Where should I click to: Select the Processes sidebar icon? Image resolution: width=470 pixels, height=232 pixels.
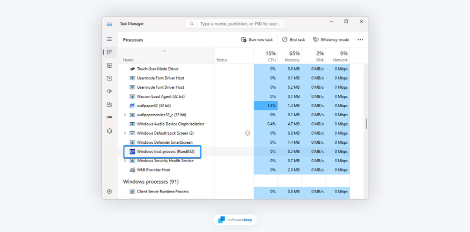tap(109, 52)
